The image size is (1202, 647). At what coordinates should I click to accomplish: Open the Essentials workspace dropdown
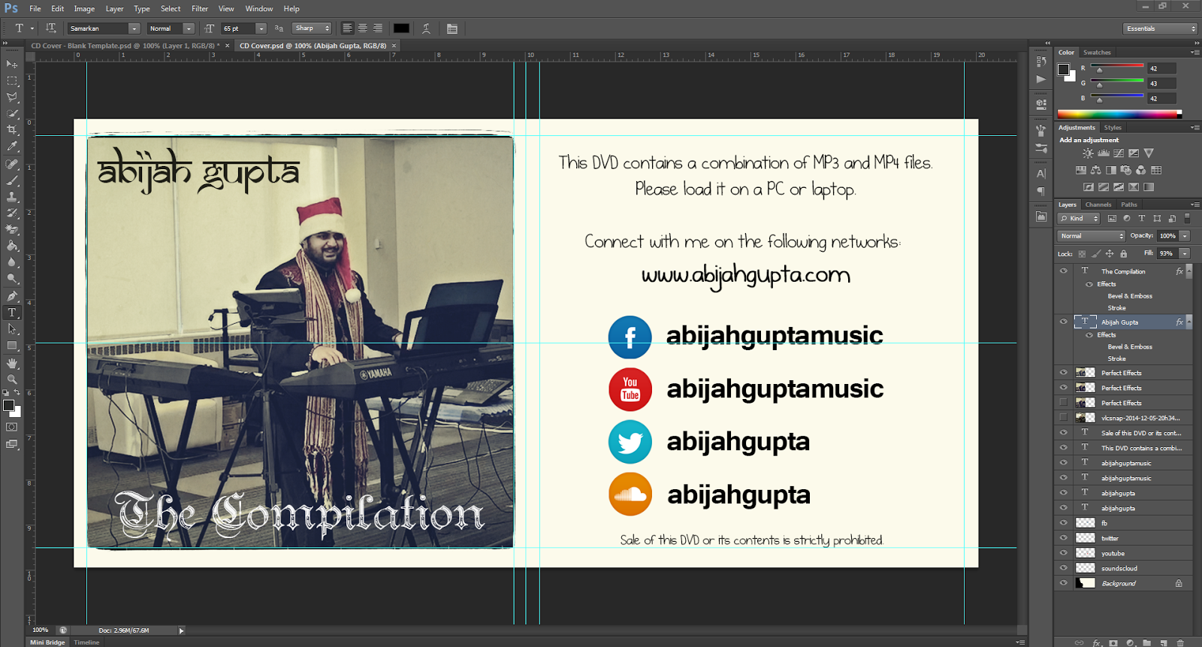click(x=1161, y=29)
